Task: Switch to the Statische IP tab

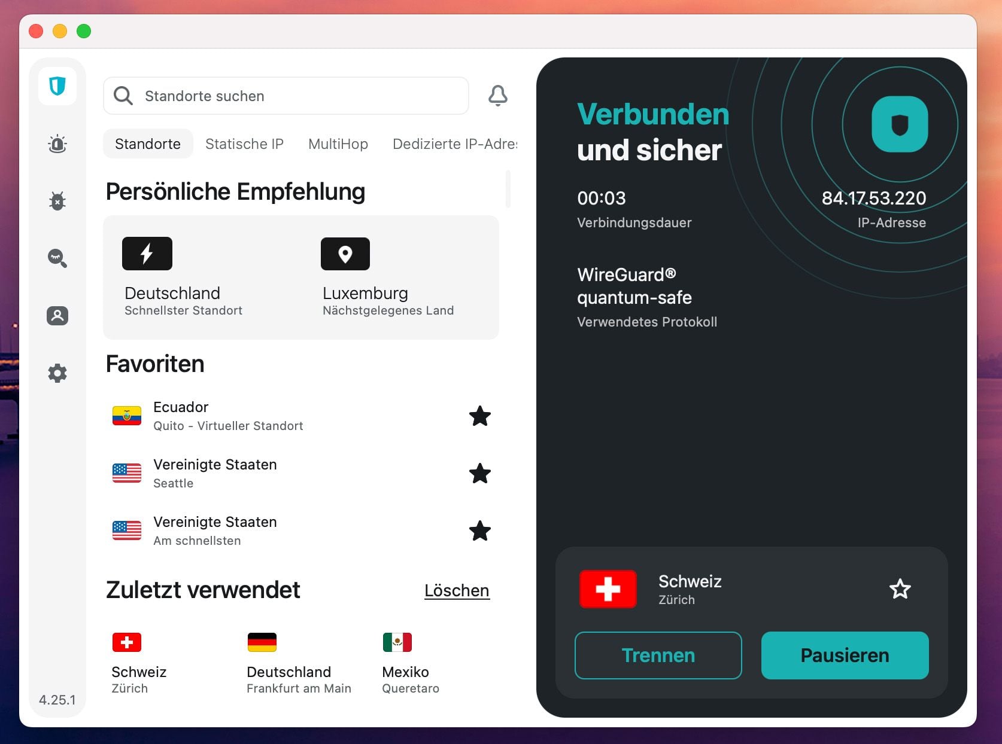Action: click(x=244, y=144)
